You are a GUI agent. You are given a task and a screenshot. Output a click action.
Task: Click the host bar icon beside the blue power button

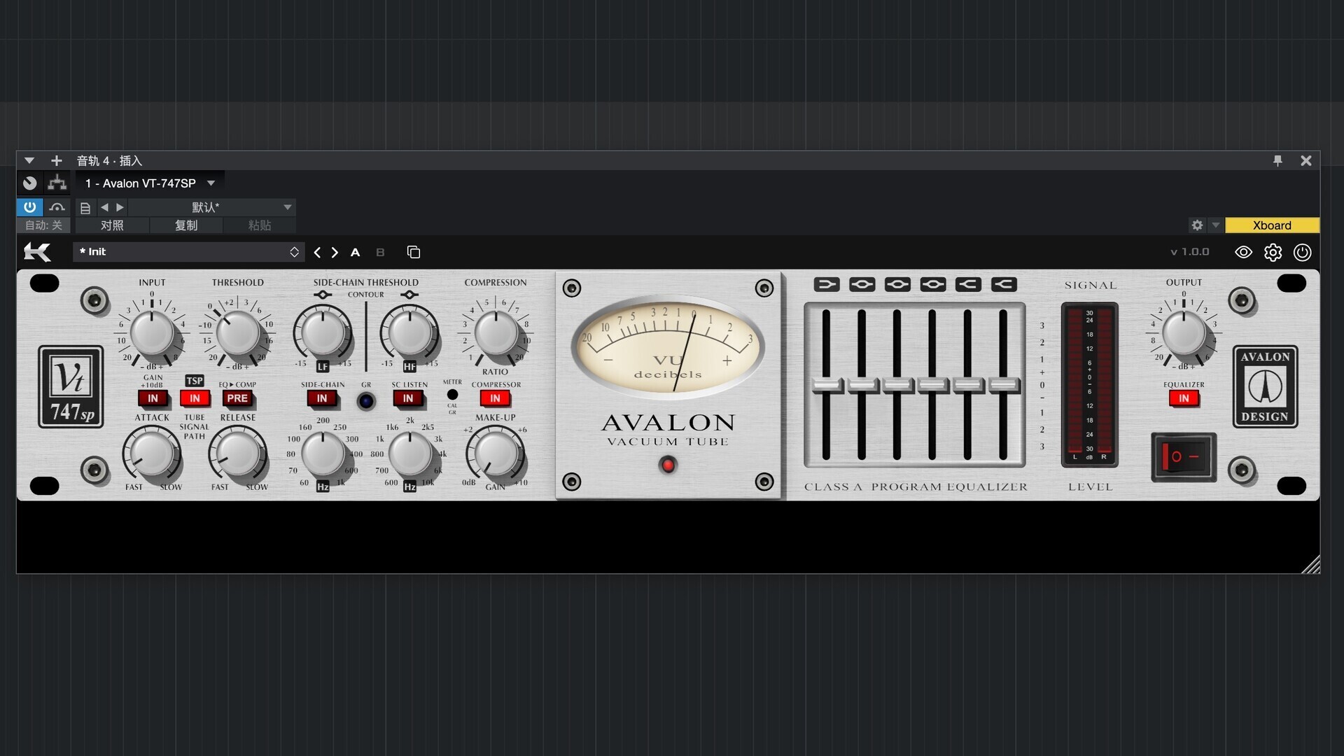57,207
